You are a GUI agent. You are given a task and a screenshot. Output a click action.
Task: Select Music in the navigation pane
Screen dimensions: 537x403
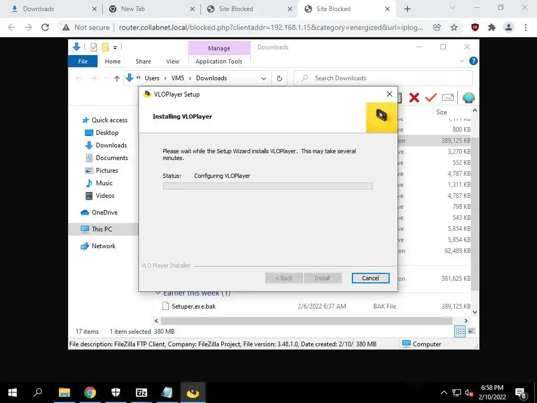(x=99, y=183)
